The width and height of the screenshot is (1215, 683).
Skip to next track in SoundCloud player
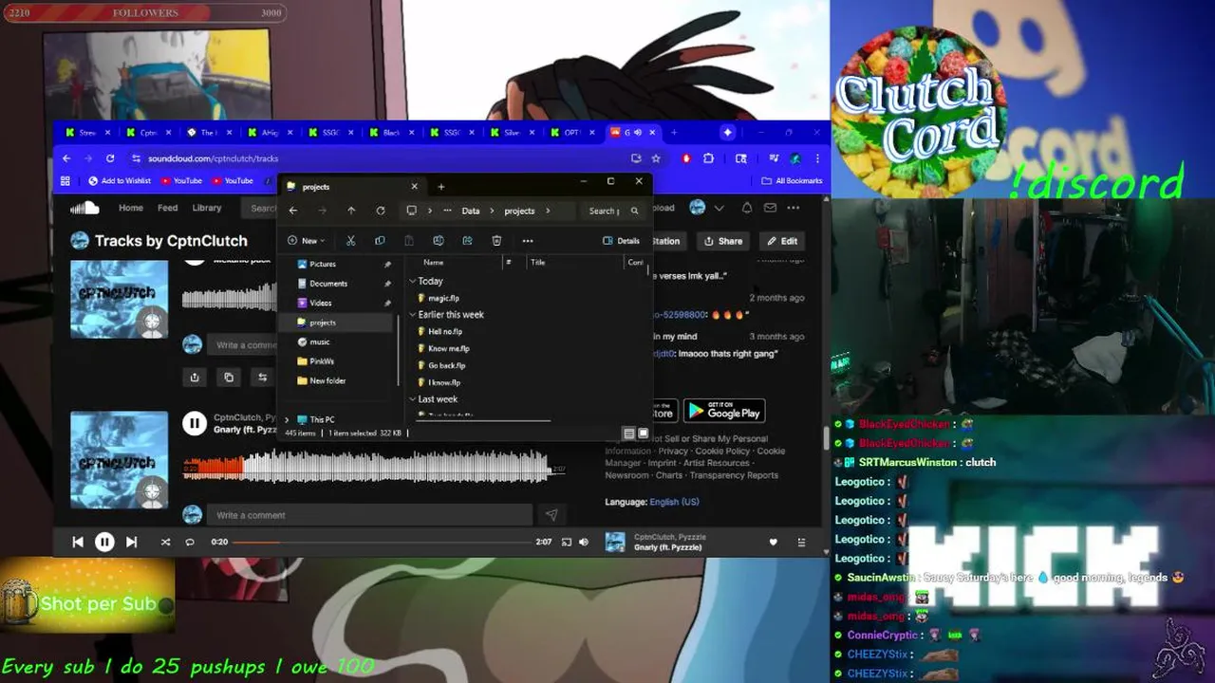pos(131,542)
